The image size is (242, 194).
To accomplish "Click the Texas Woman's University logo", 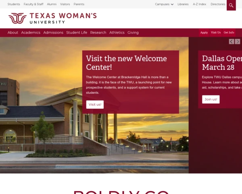I will [52, 18].
